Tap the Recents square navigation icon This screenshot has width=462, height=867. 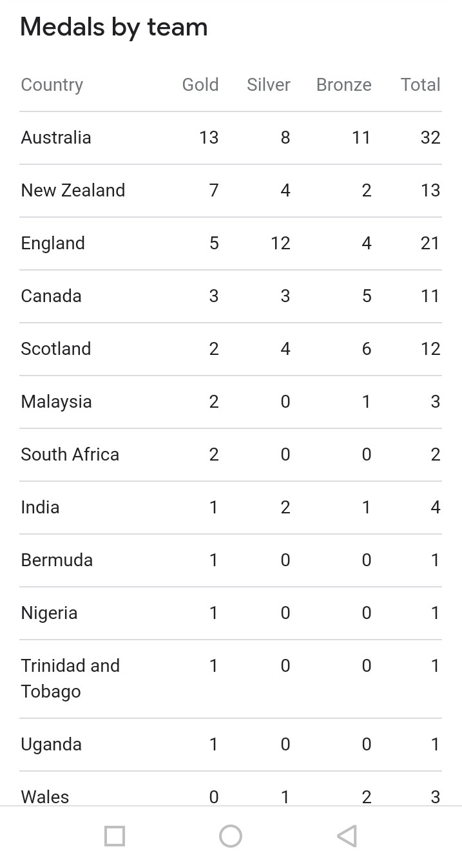[x=115, y=836]
